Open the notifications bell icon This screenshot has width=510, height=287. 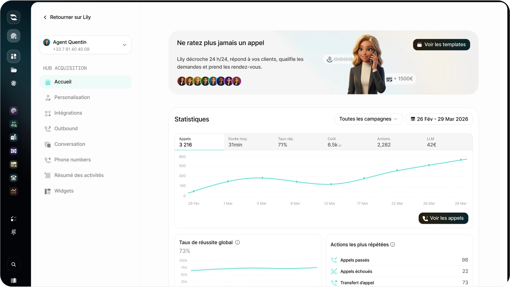pyautogui.click(x=14, y=232)
